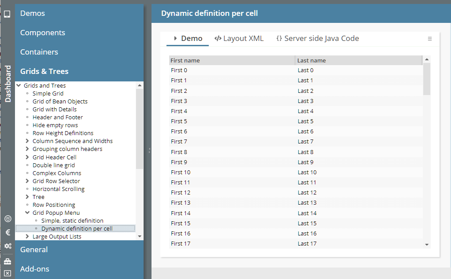
Task: Collapse the Grid Popup Menu node
Action: click(x=27, y=213)
